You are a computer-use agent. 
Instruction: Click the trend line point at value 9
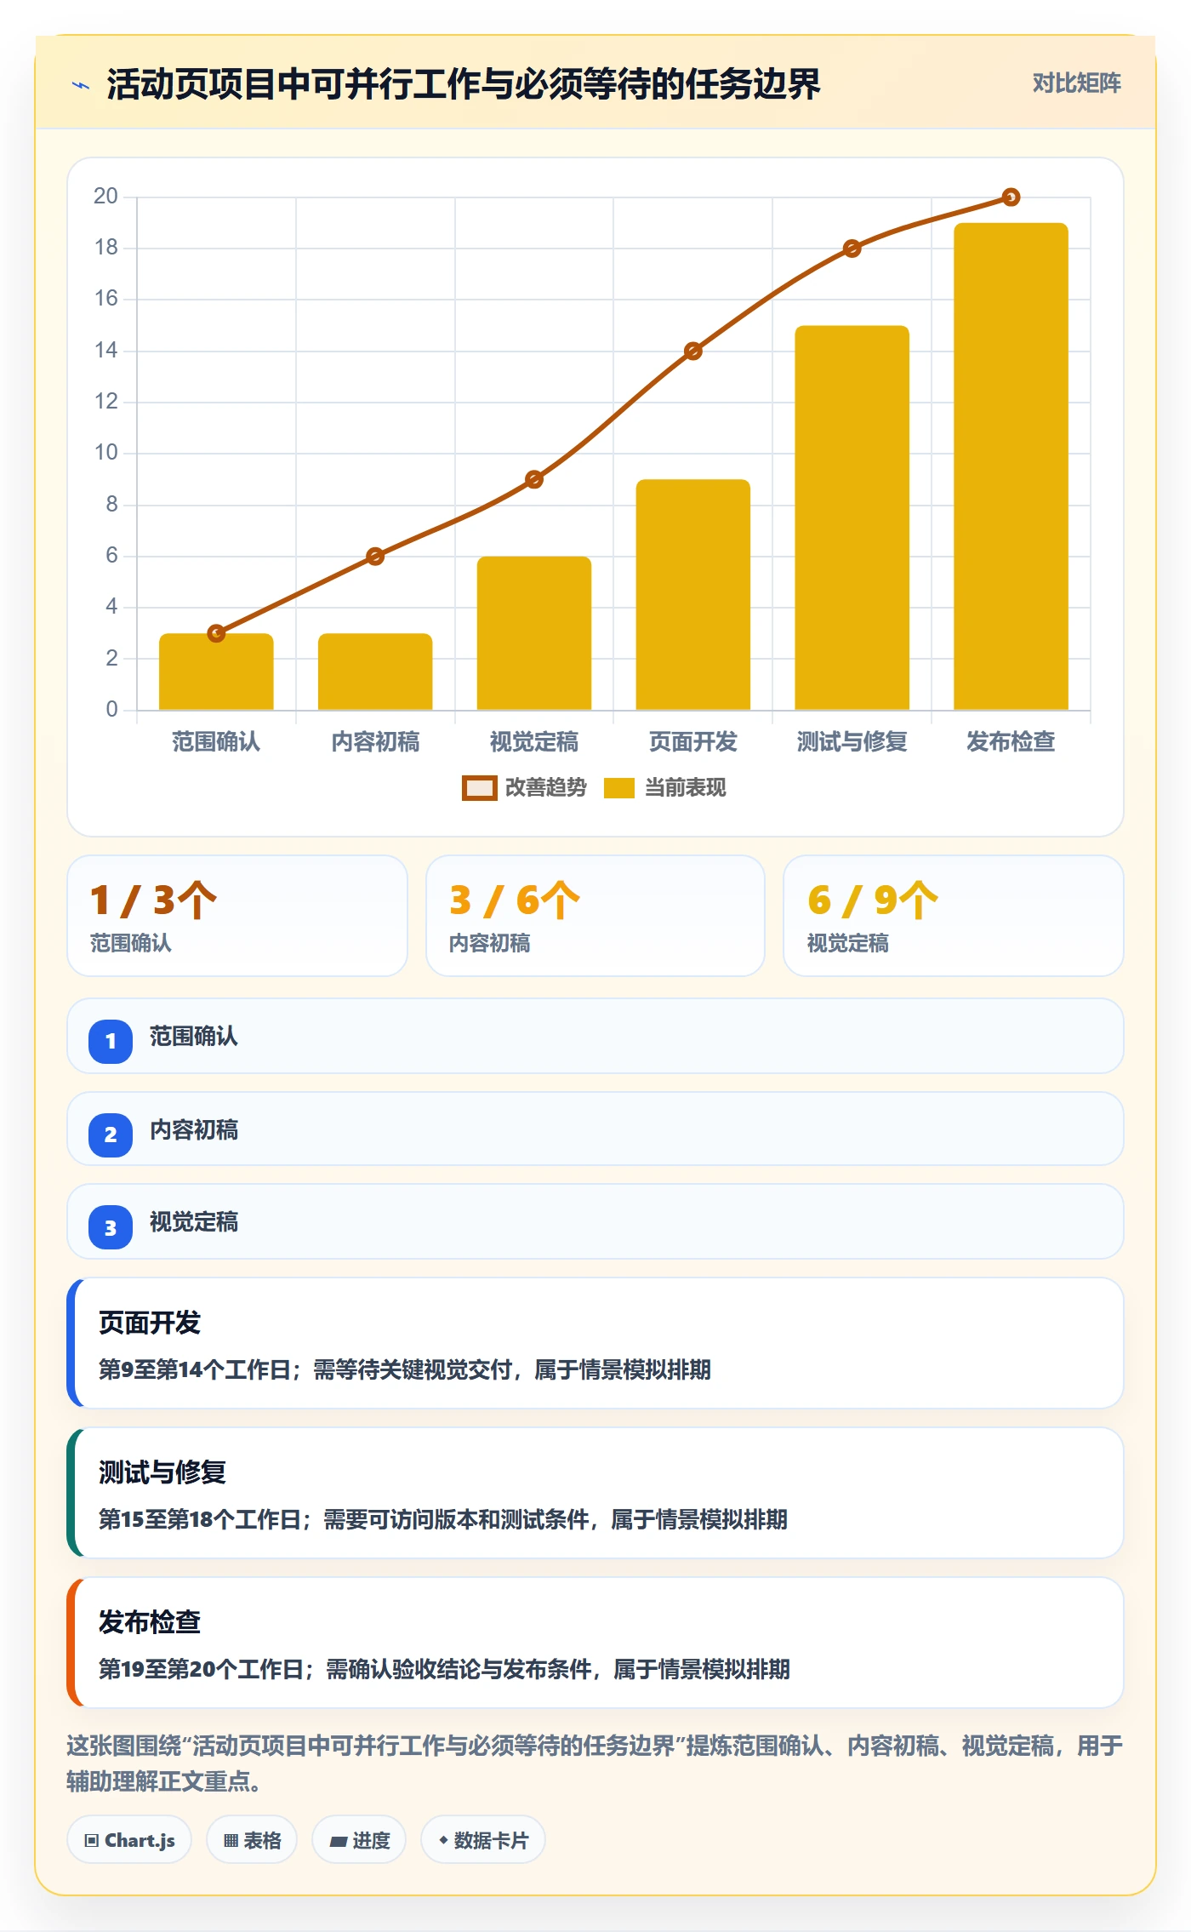coord(534,479)
